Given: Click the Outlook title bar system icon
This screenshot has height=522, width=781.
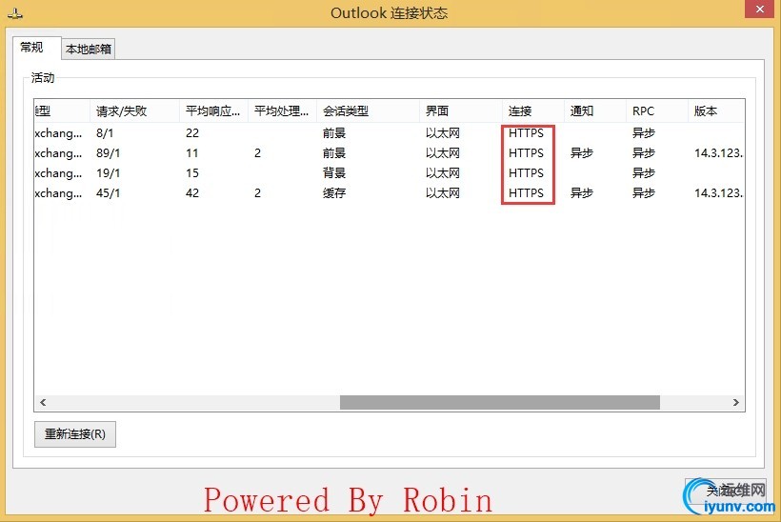Looking at the screenshot, I should coord(15,14).
